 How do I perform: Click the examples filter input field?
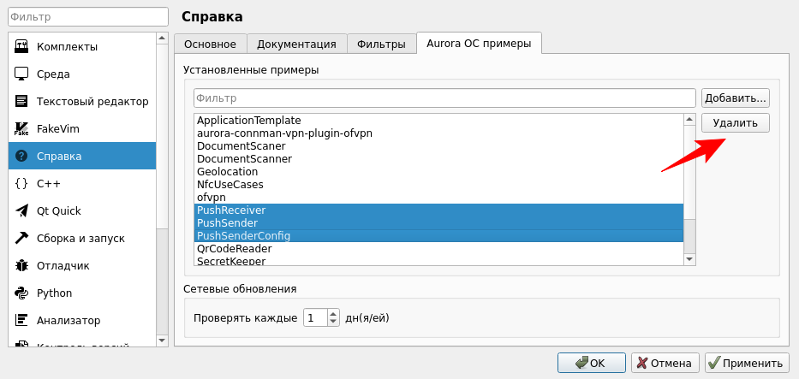click(444, 98)
